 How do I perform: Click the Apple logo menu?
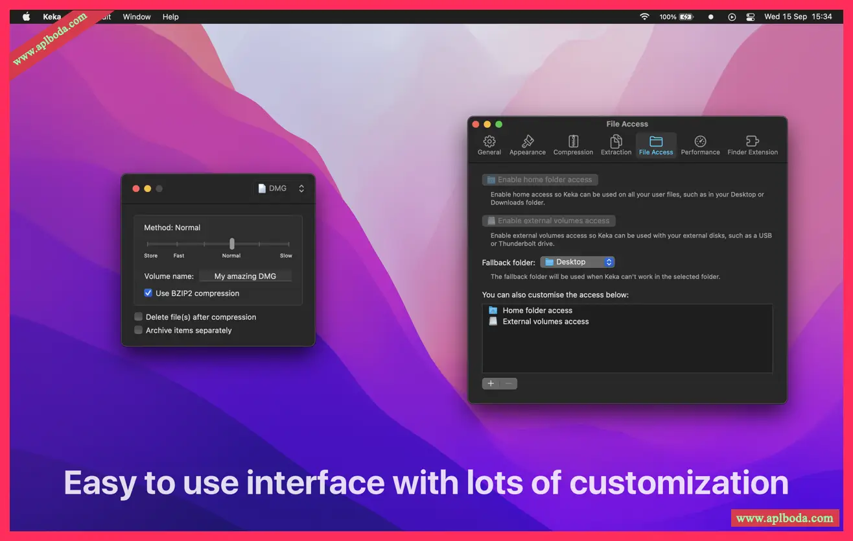click(27, 17)
